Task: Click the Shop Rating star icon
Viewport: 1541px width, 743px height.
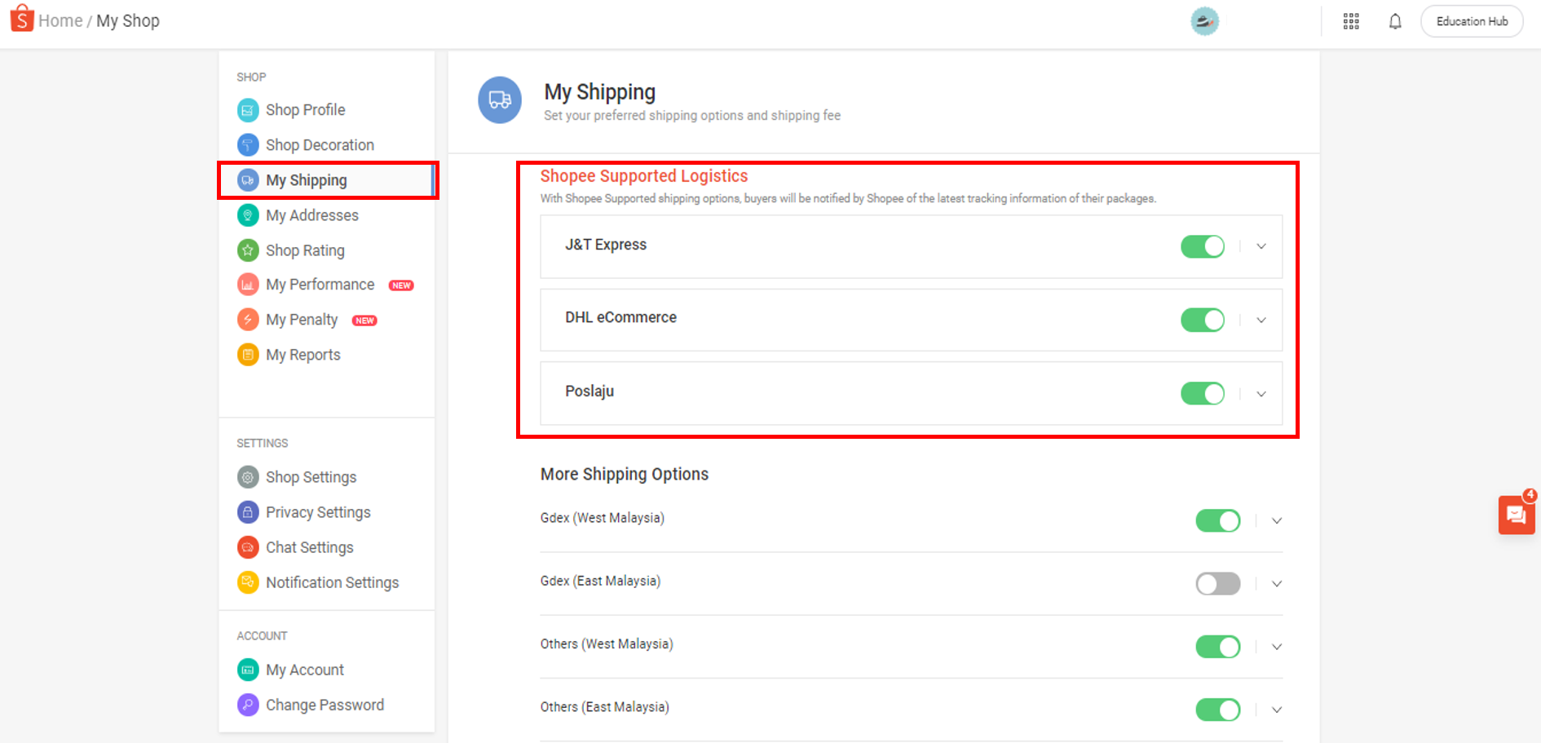Action: pyautogui.click(x=248, y=250)
